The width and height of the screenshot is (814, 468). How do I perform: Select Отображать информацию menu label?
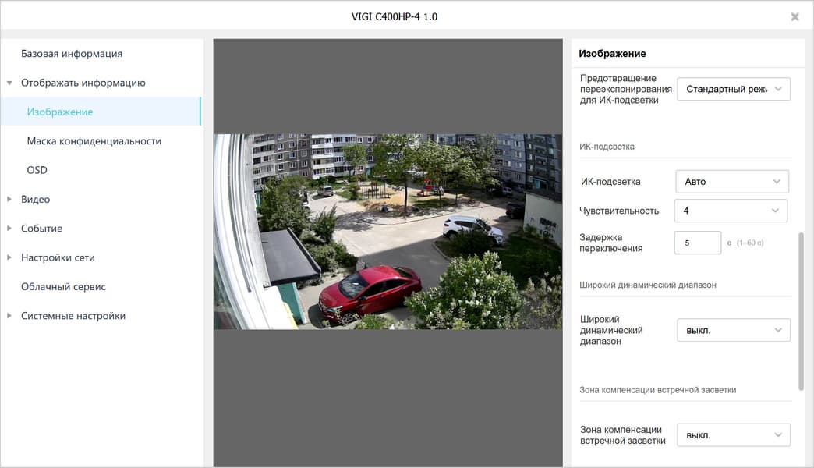click(x=83, y=83)
